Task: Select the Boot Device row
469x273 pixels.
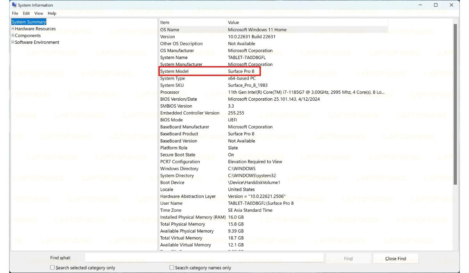Action: point(274,183)
